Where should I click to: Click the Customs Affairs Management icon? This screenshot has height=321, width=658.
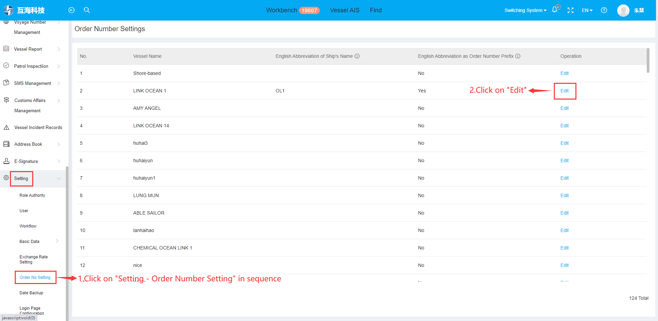pyautogui.click(x=6, y=100)
